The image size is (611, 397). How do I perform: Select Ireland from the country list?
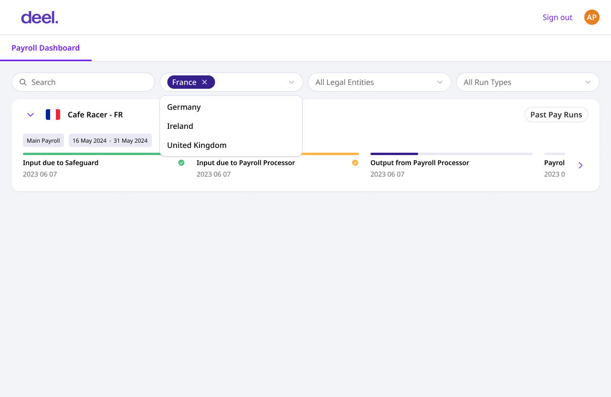231,126
